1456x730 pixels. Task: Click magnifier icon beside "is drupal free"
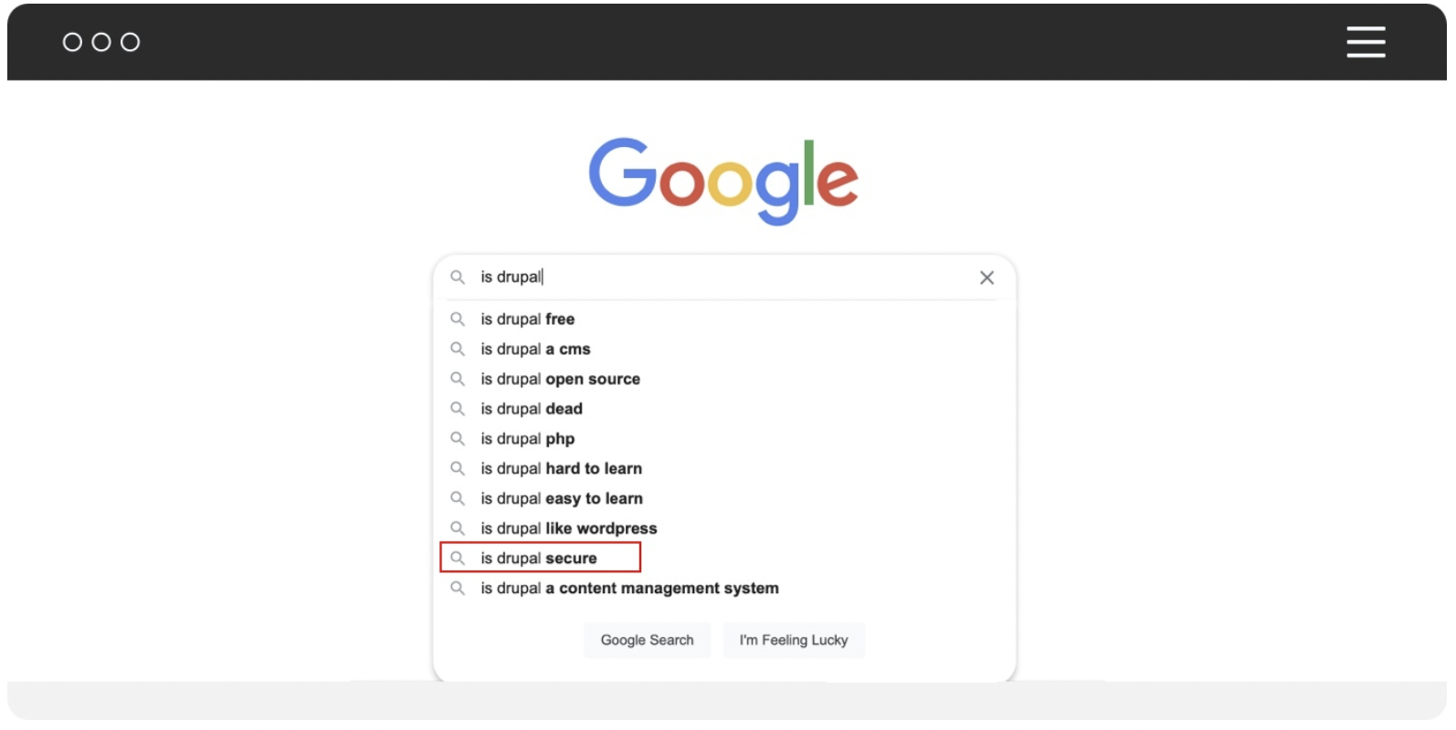[458, 319]
